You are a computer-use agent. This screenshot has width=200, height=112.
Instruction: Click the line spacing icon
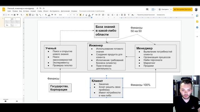(x=108, y=15)
